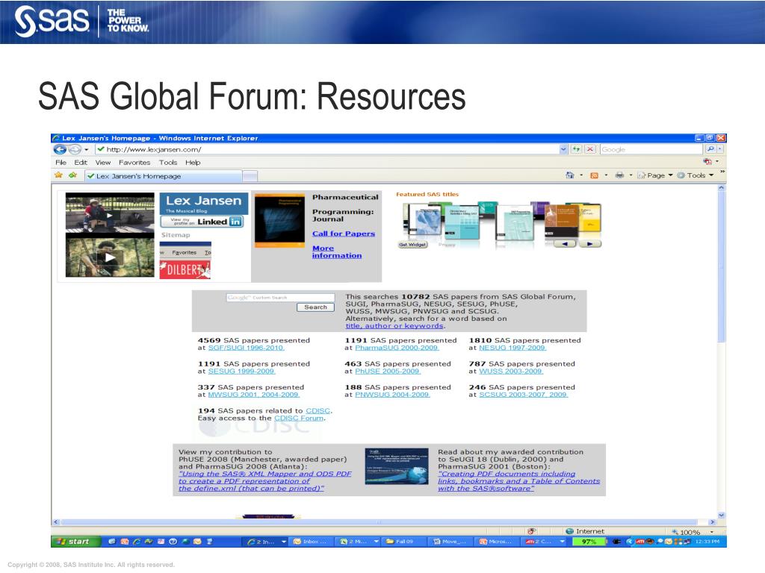This screenshot has height=573, width=765.
Task: Click the Pharmaceutical Programming journal cover
Action: [x=279, y=220]
